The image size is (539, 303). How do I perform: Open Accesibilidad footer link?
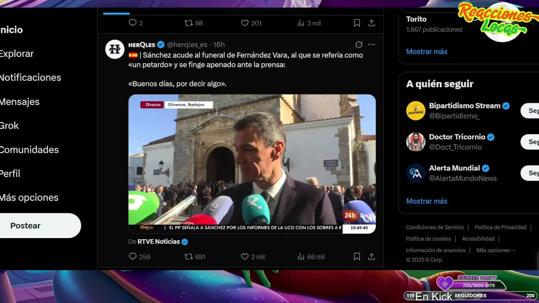pyautogui.click(x=478, y=239)
